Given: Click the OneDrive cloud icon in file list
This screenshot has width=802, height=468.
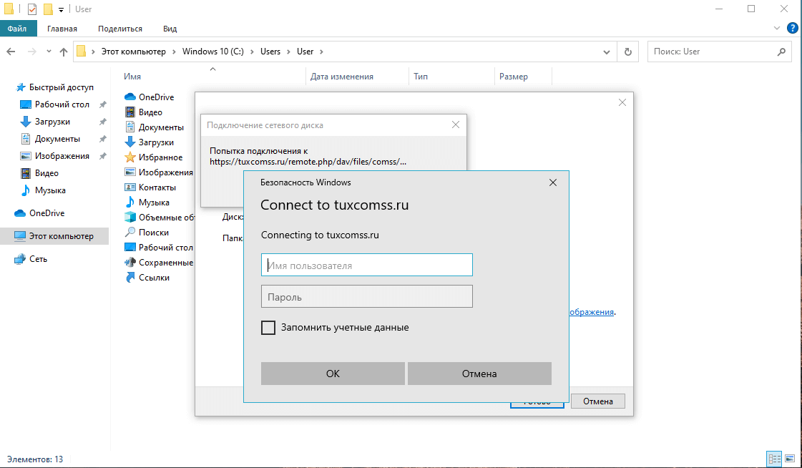Looking at the screenshot, I should point(130,97).
